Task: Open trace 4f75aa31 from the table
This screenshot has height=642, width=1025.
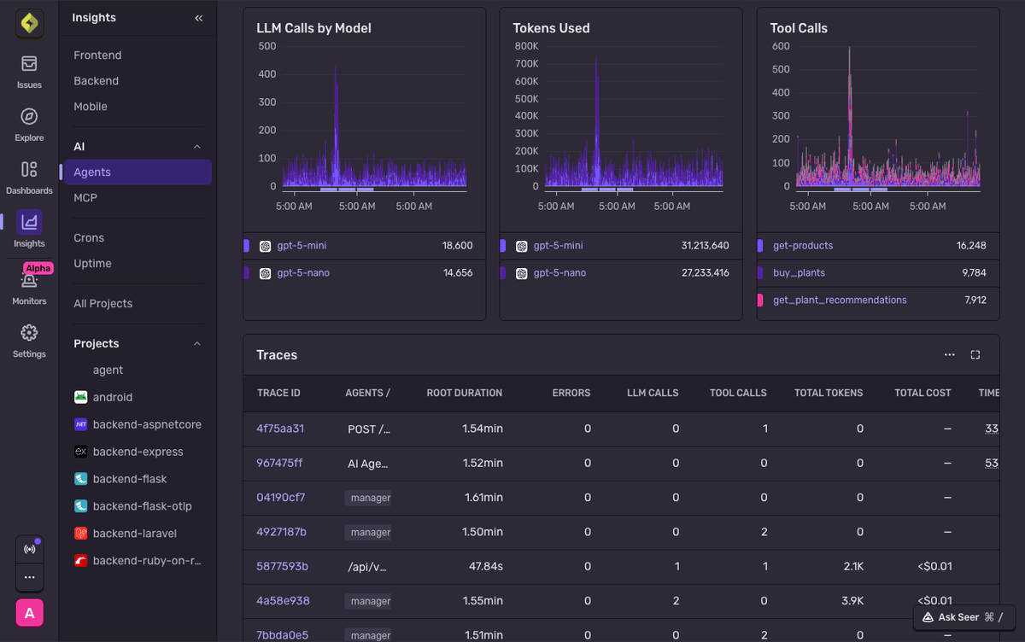Action: (x=281, y=429)
